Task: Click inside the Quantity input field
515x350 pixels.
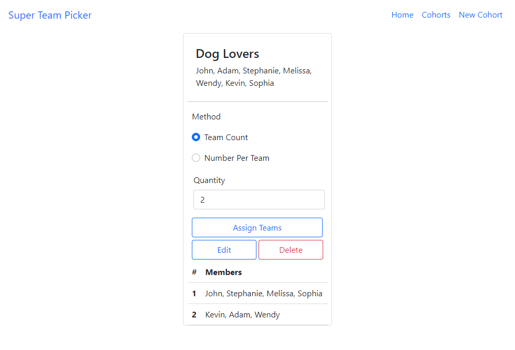Action: [x=259, y=200]
